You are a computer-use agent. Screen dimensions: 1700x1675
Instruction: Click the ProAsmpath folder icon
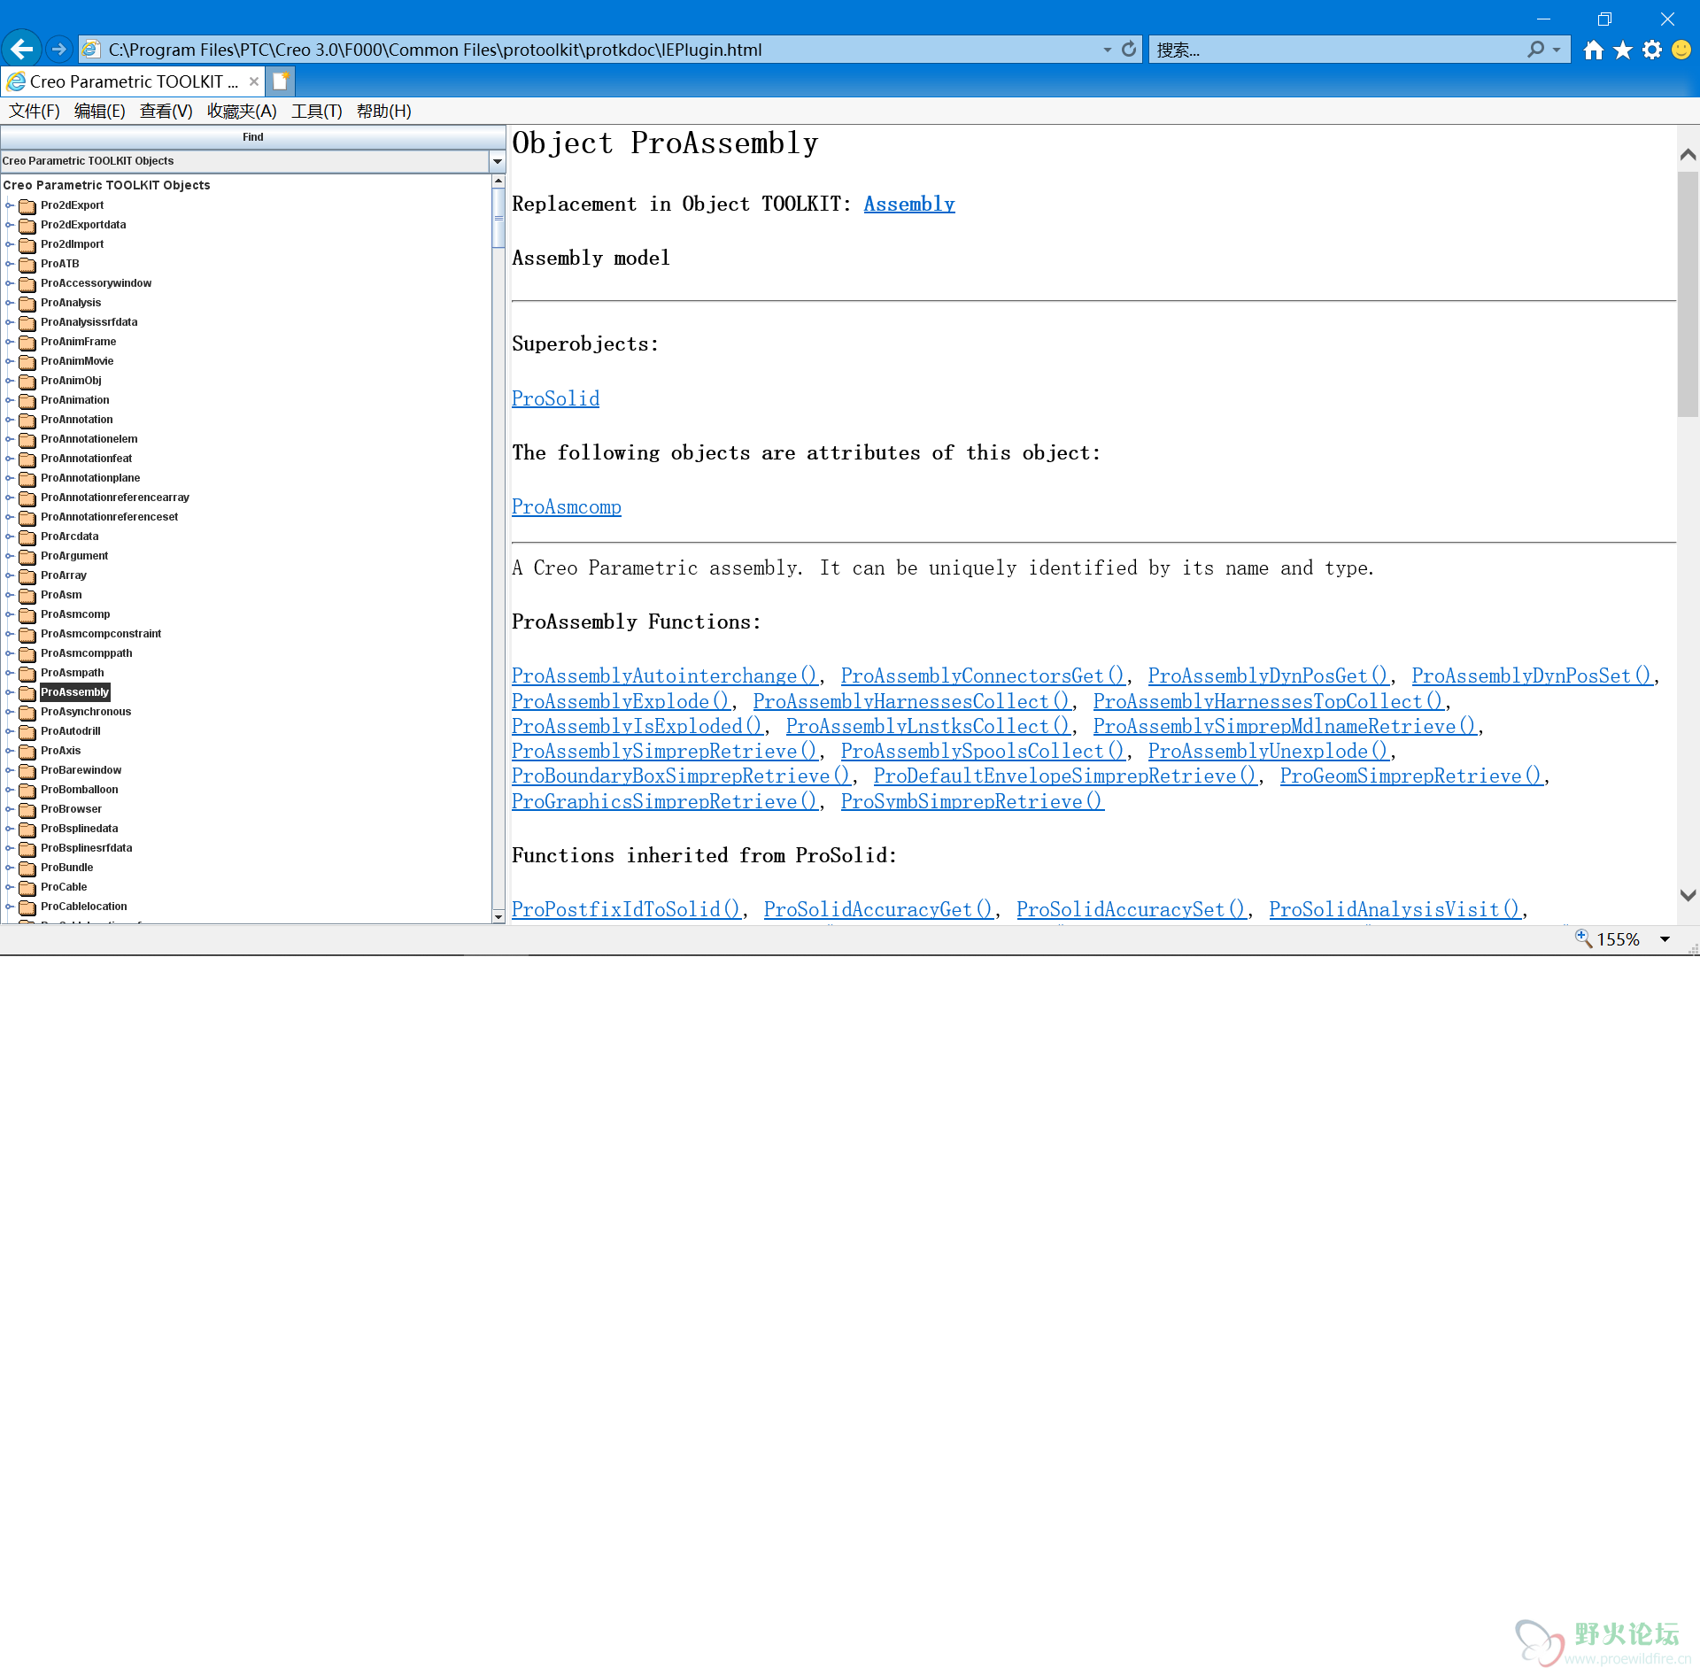point(27,673)
